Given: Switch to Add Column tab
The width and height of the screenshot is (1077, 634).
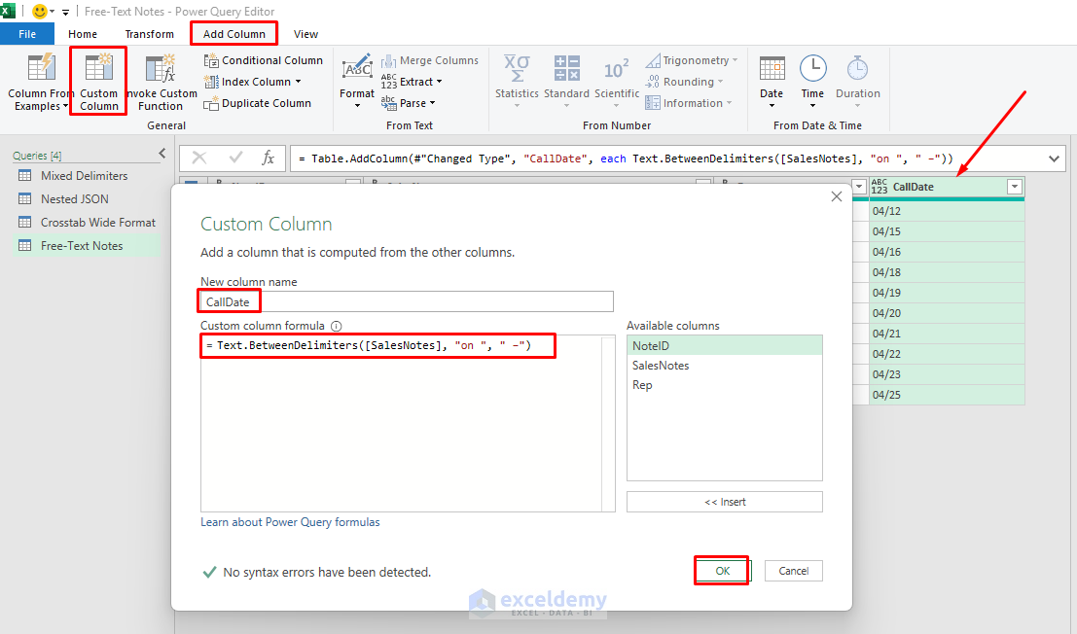Looking at the screenshot, I should point(233,34).
